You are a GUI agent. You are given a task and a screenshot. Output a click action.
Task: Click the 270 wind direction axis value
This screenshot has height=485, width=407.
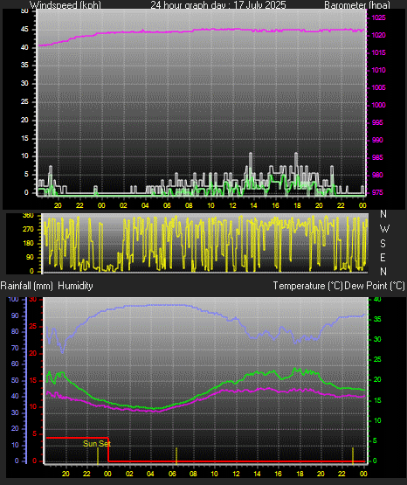click(x=28, y=229)
